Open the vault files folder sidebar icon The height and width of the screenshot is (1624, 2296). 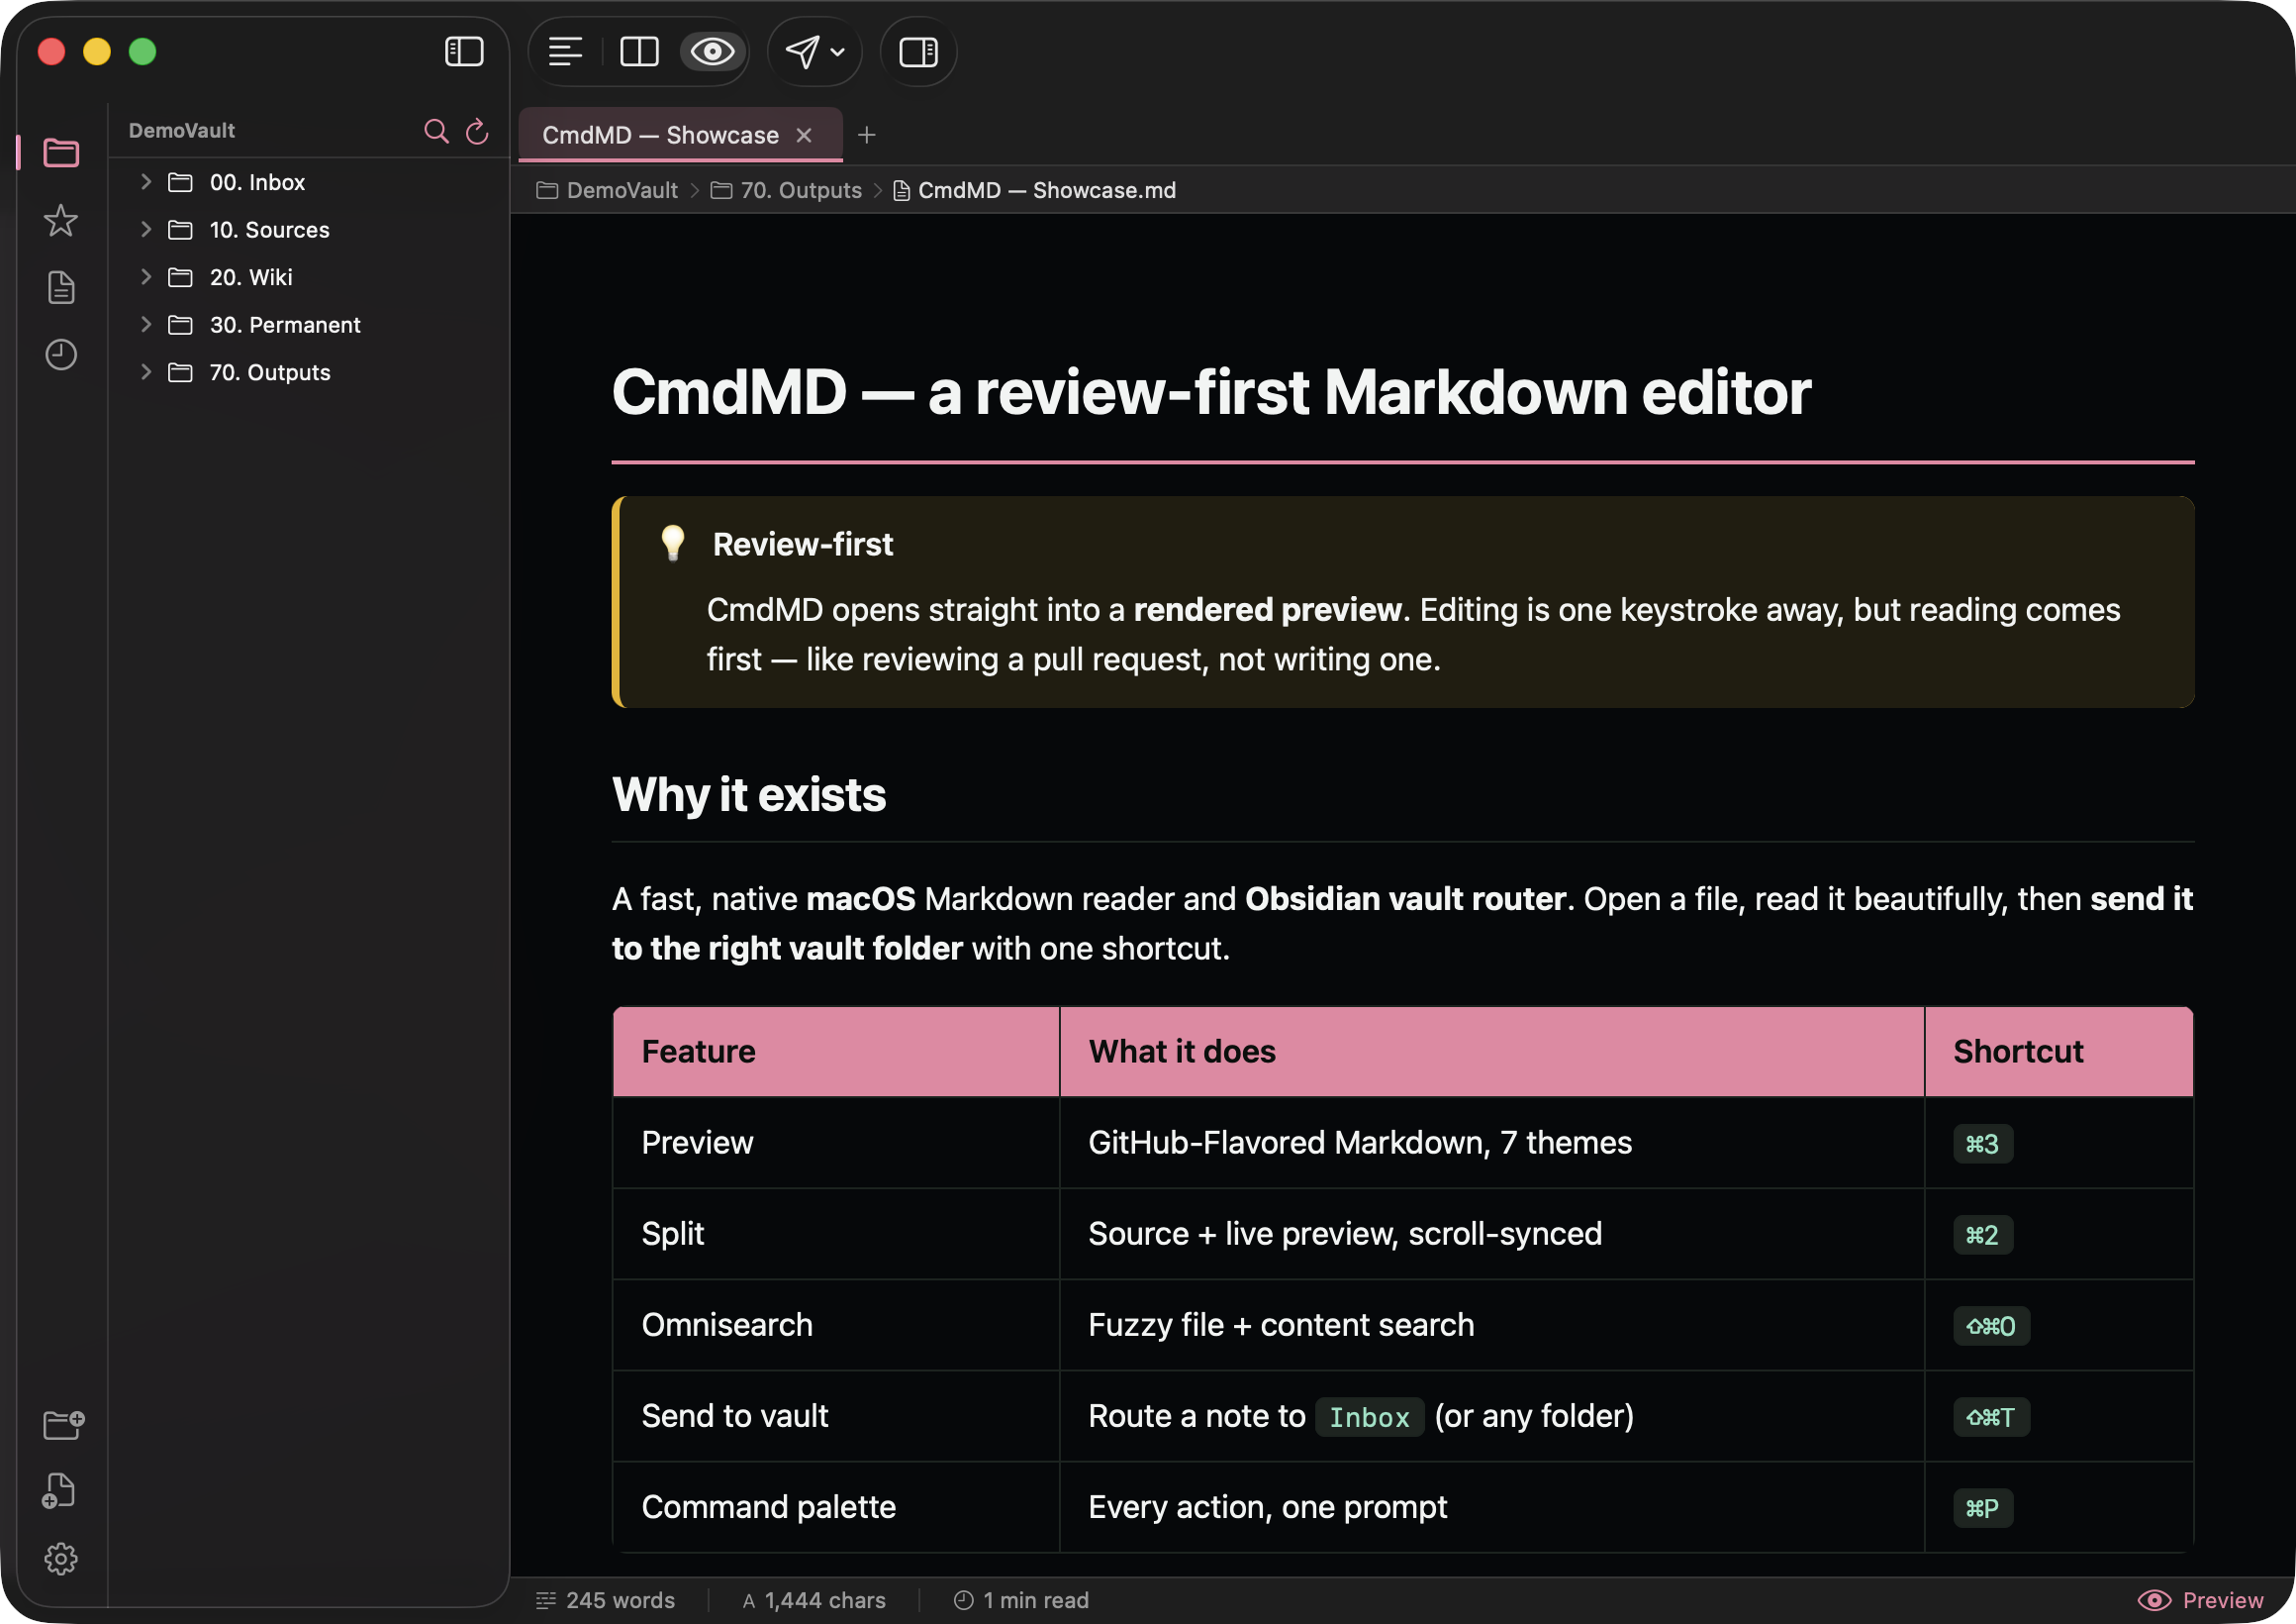pyautogui.click(x=61, y=152)
